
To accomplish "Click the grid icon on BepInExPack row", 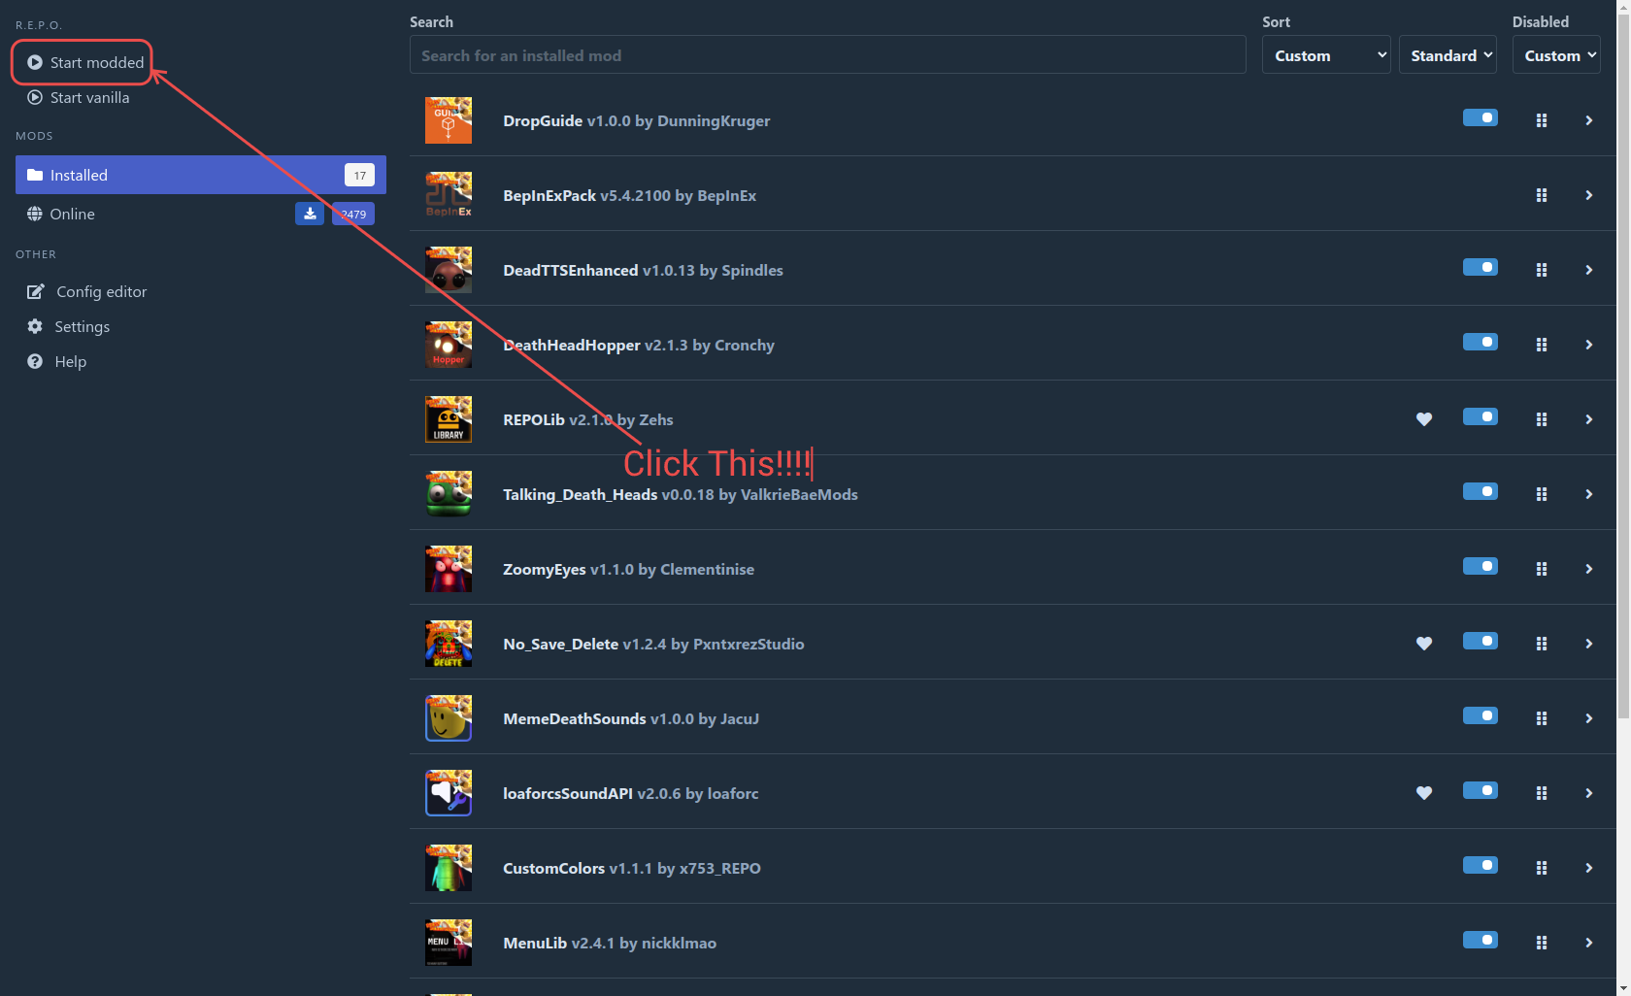I will coord(1541,195).
